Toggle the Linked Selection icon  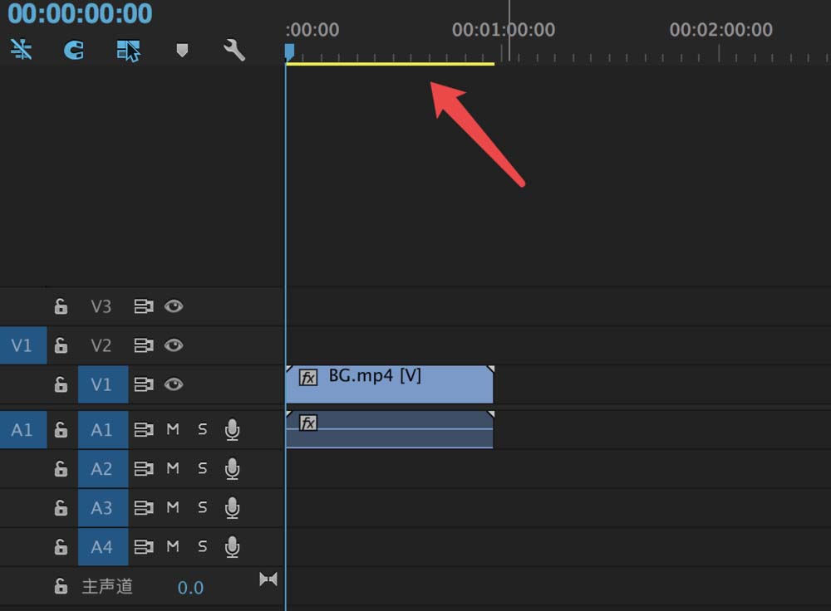pyautogui.click(x=128, y=50)
